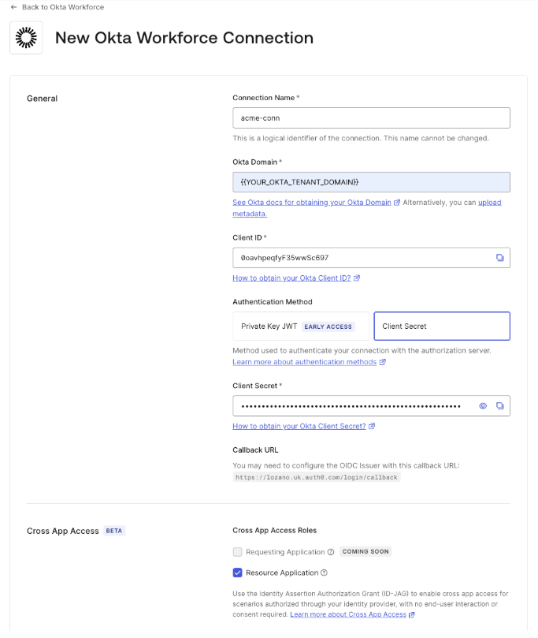Viewport: 538px width, 638px height.
Task: Click the Client Secret password field
Action: (371, 405)
